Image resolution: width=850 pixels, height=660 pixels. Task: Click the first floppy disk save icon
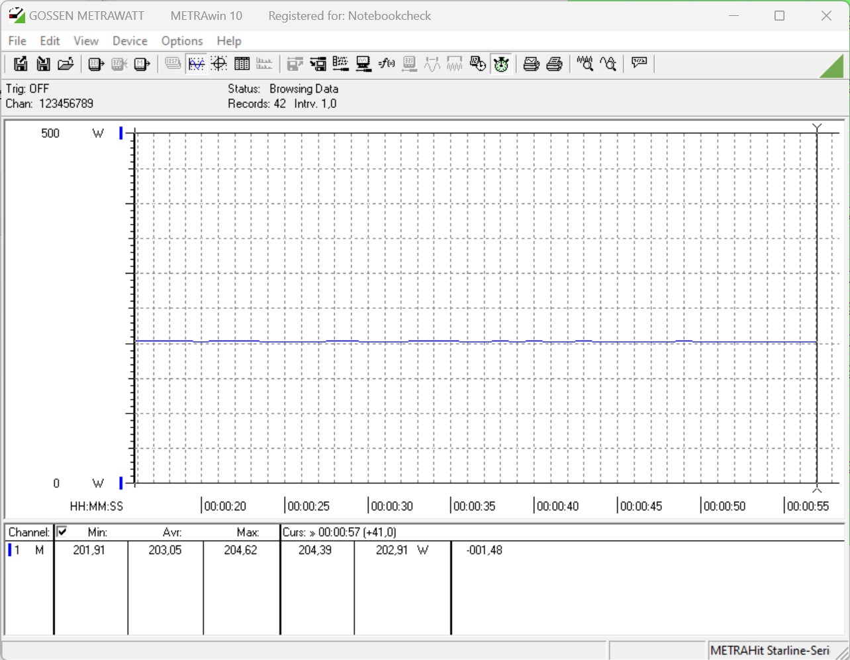pyautogui.click(x=21, y=64)
